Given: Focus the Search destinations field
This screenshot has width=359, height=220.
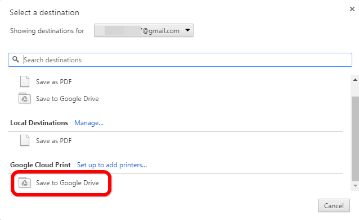Looking at the screenshot, I should click(180, 60).
